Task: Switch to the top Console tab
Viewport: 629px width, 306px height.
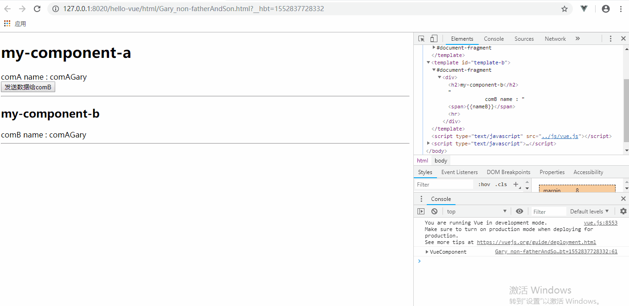Action: (494, 39)
